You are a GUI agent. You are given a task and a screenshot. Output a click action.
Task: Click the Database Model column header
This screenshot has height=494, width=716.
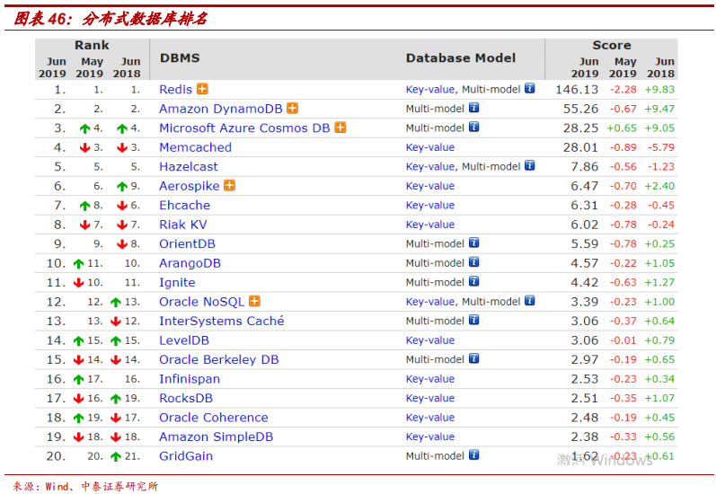pos(461,58)
